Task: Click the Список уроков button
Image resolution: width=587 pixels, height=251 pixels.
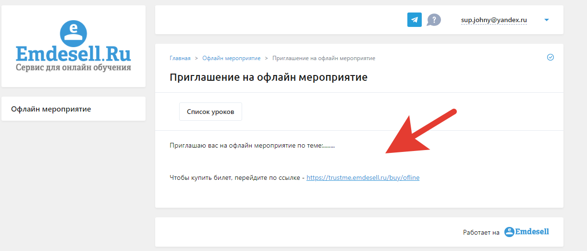Action: tap(210, 112)
